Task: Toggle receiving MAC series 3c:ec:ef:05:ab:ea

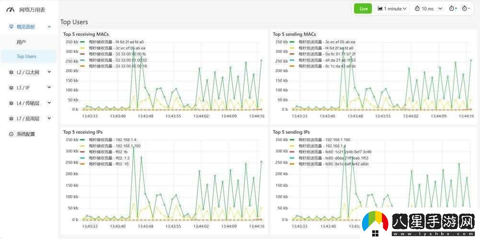Action: coord(113,48)
